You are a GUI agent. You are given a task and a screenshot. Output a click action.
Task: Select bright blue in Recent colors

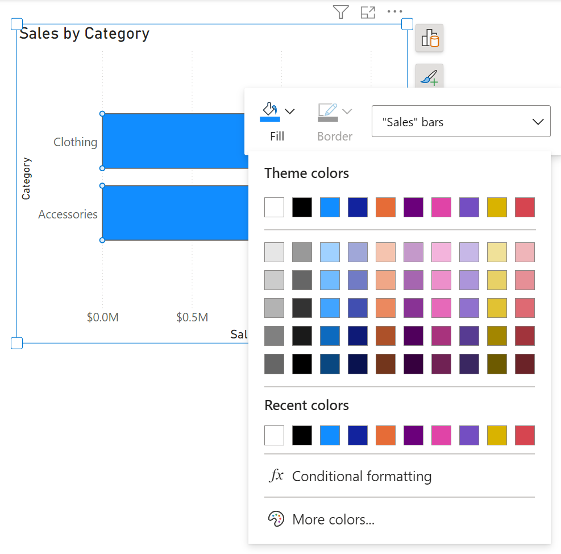pos(330,435)
